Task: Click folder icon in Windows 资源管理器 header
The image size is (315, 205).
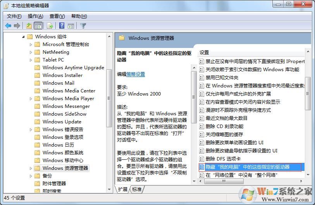Action: (122, 38)
